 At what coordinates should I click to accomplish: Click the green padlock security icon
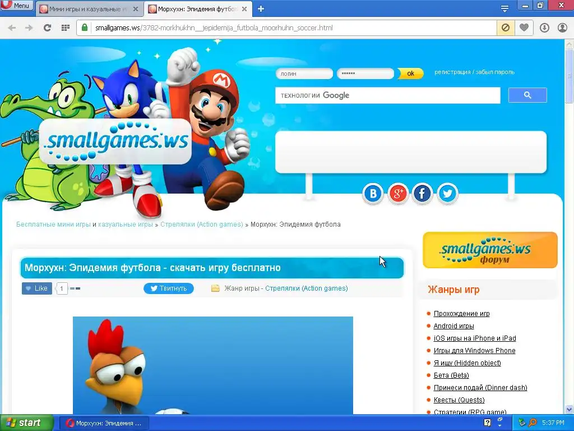(x=85, y=28)
